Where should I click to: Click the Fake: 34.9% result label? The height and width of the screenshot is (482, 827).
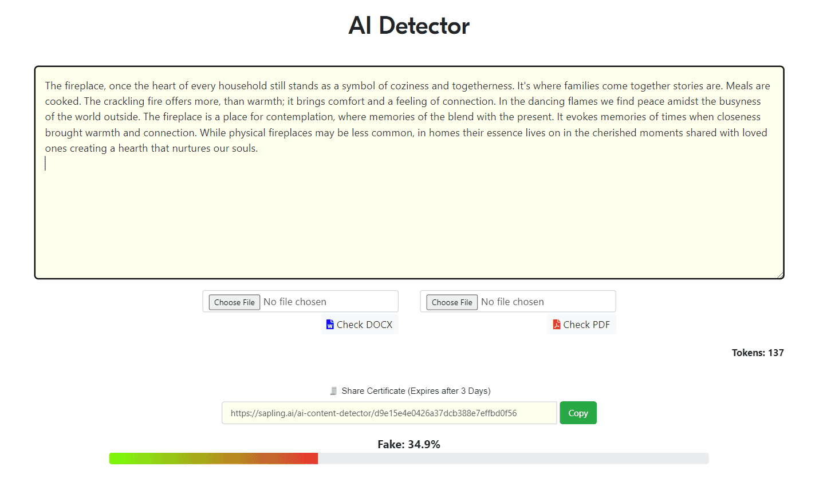tap(409, 444)
